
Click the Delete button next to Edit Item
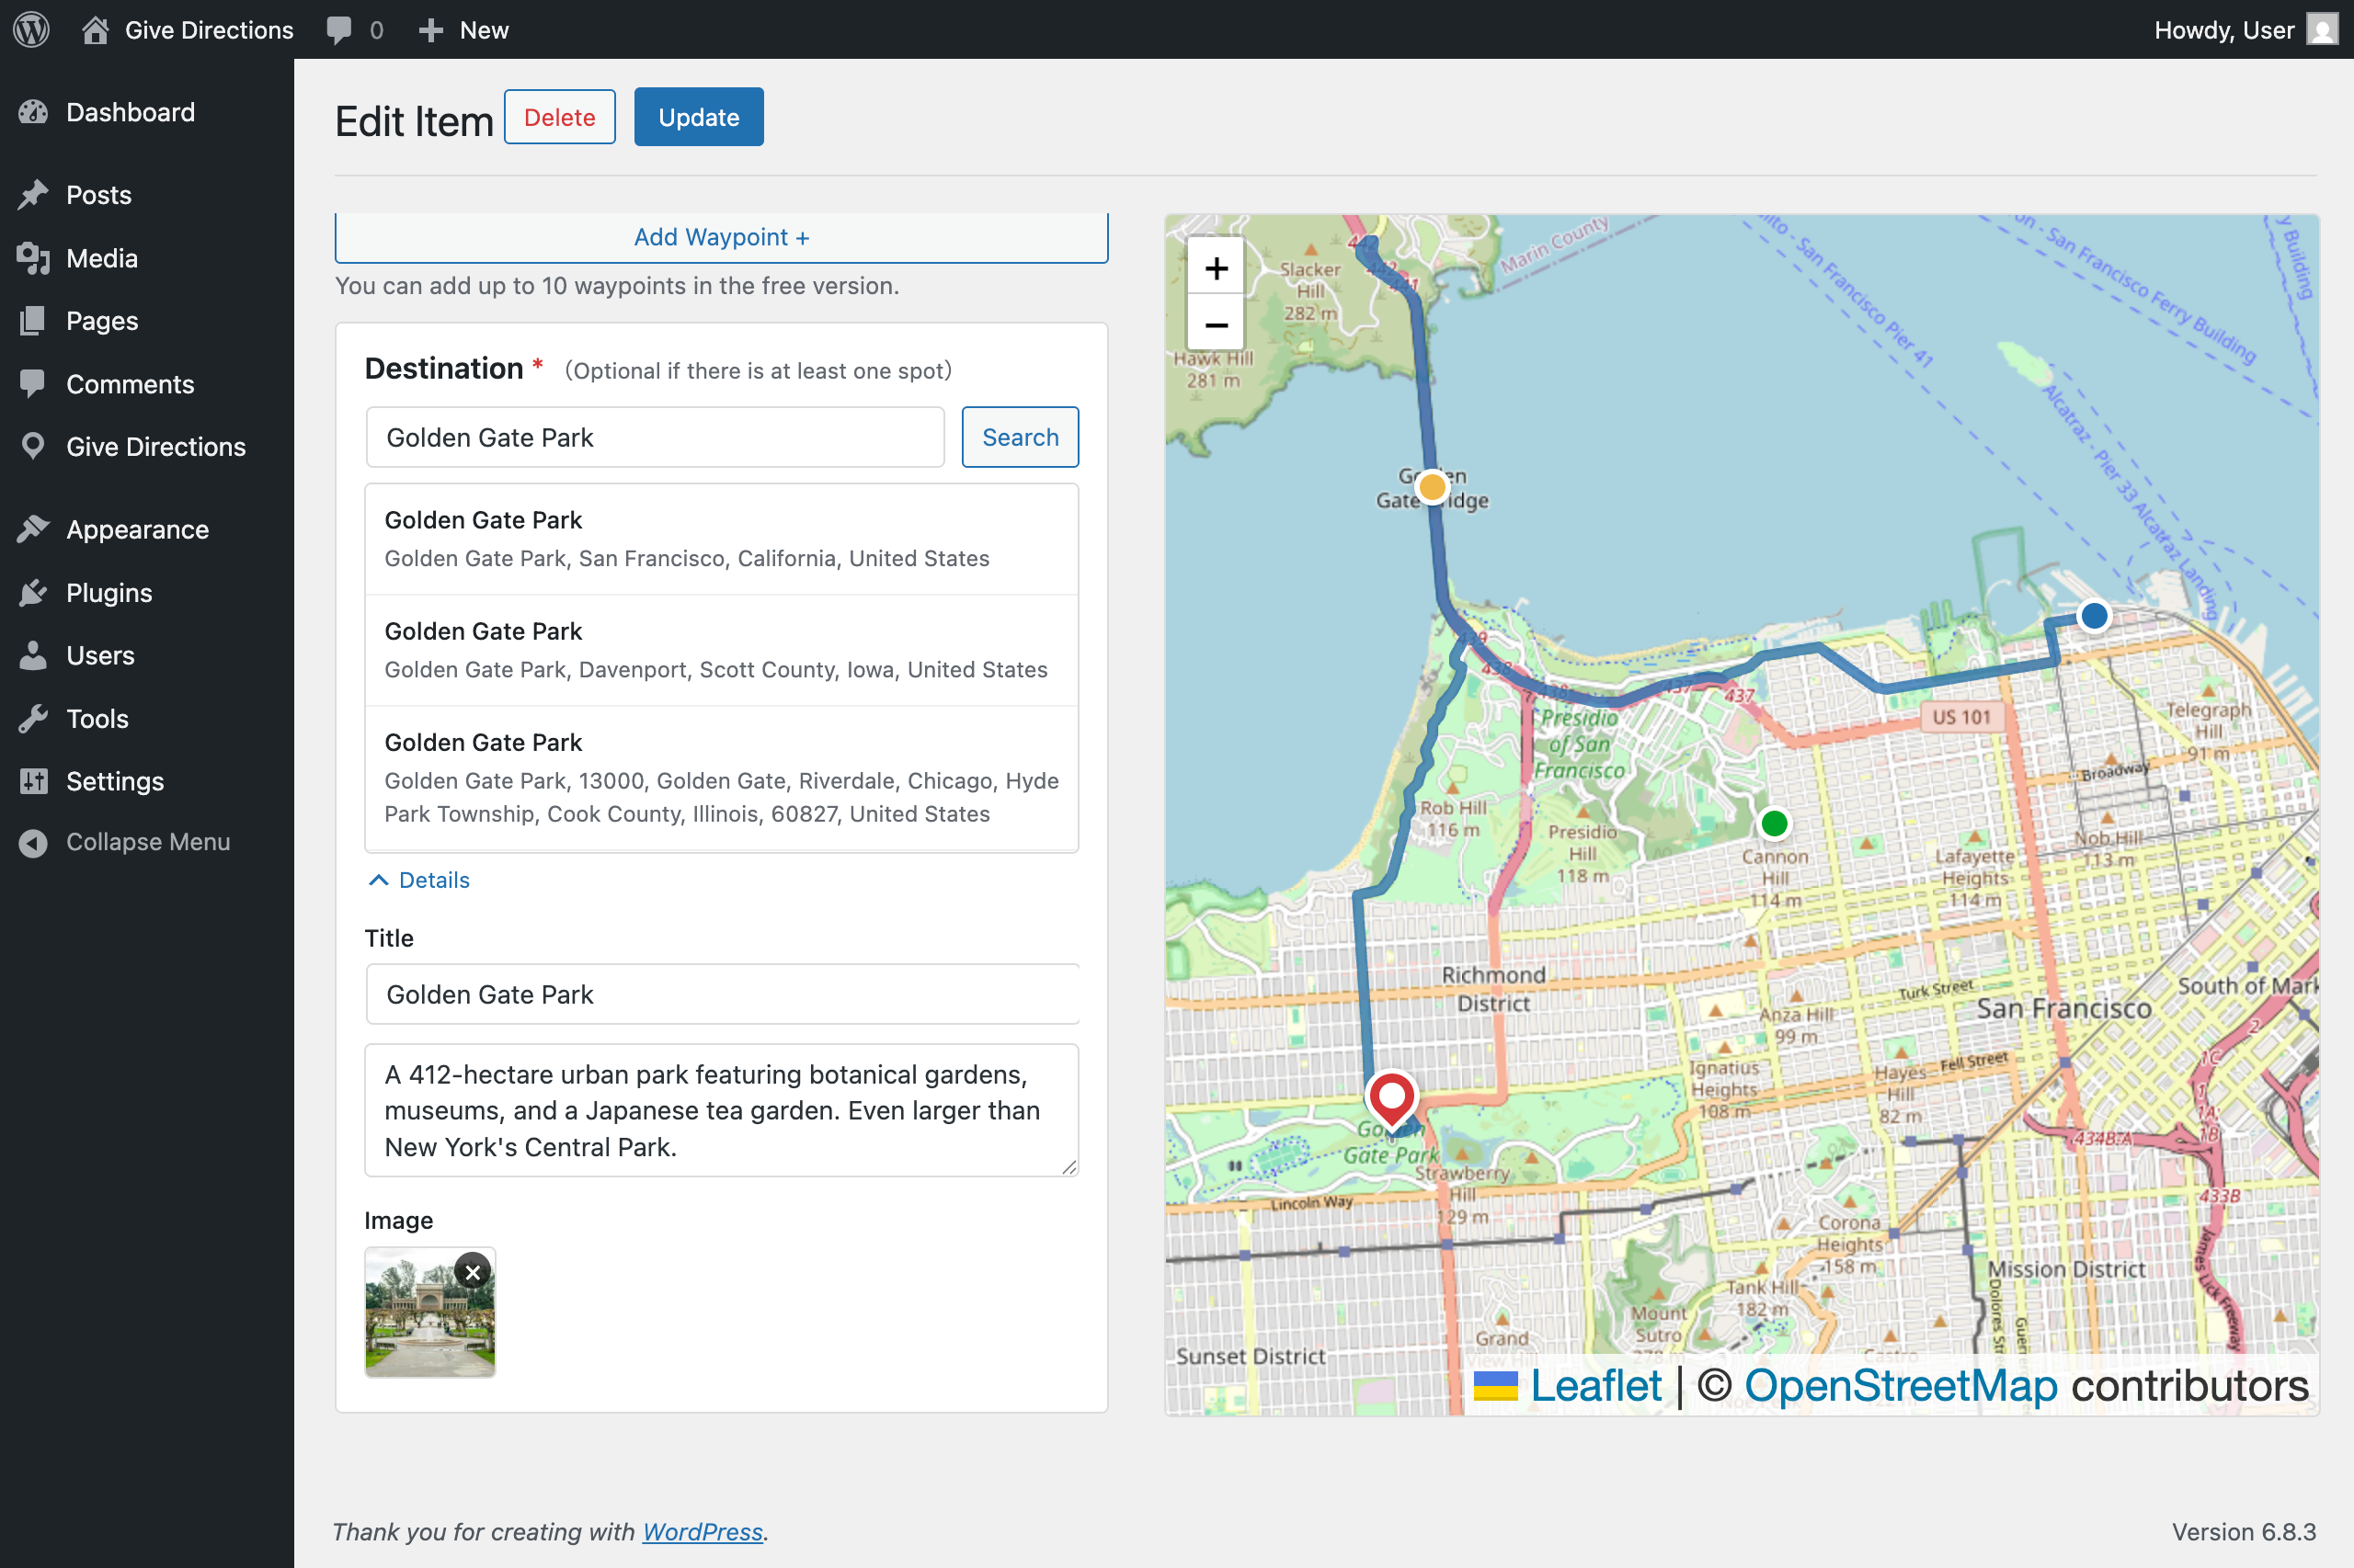point(559,116)
